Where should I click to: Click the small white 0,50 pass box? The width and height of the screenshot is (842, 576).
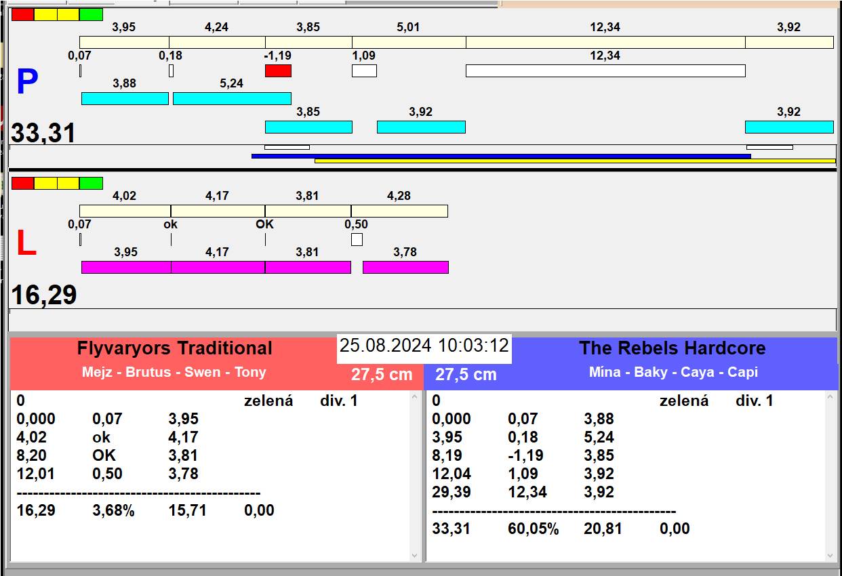coord(357,239)
